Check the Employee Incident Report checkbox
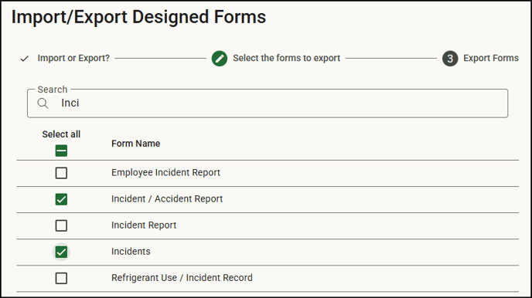Image resolution: width=532 pixels, height=298 pixels. click(61, 173)
